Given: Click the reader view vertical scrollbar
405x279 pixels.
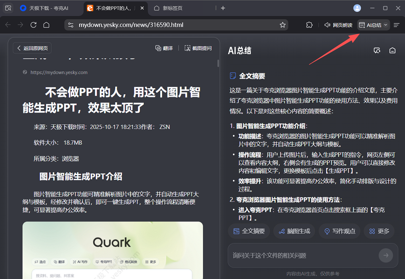Looking at the screenshot, I should click(218, 63).
